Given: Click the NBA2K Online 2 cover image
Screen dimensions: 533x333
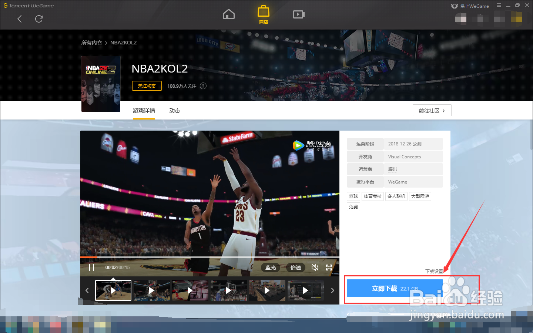Looking at the screenshot, I should (101, 84).
